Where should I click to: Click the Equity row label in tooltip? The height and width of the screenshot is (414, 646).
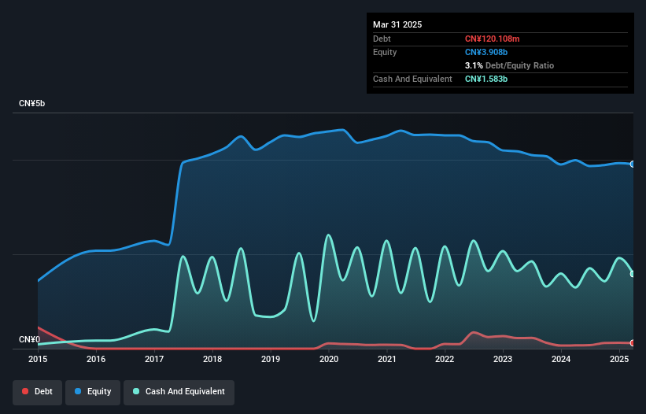(x=385, y=52)
